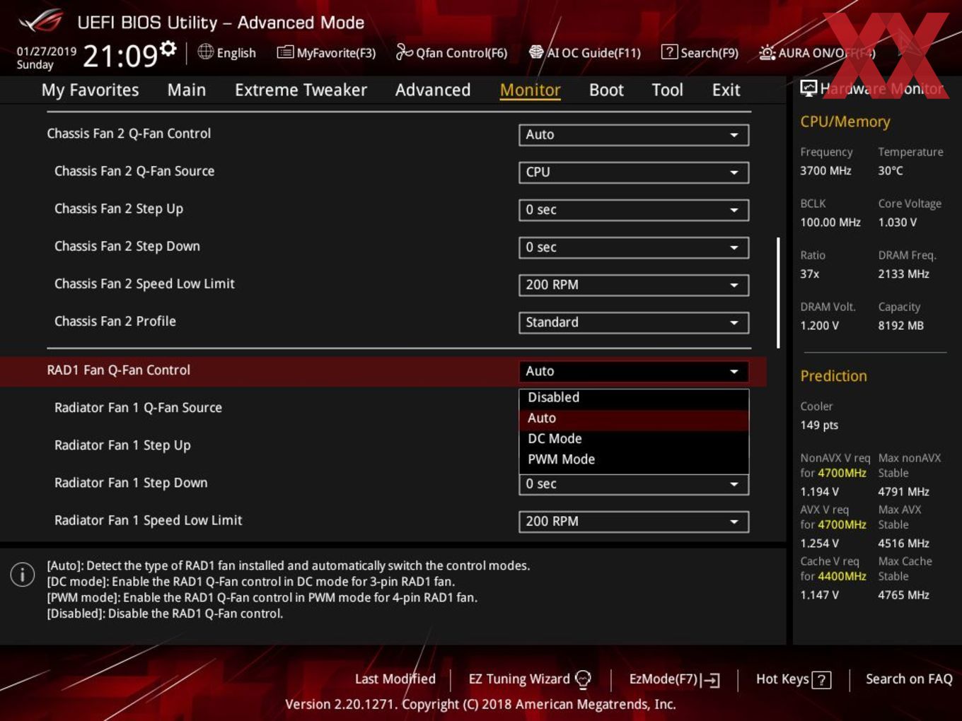962x721 pixels.
Task: Open Chassis Fan 2 Speed Low Limit dropdown
Action: click(x=634, y=285)
